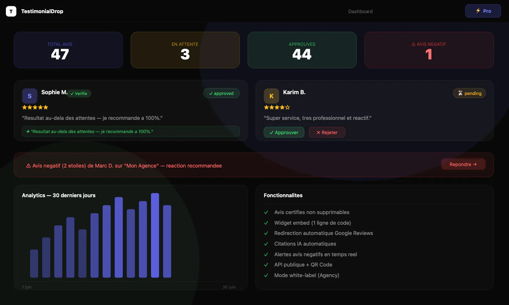The height and width of the screenshot is (305, 509).
Task: Select the tallest bar in the Analytics chart
Action: pyautogui.click(x=155, y=235)
